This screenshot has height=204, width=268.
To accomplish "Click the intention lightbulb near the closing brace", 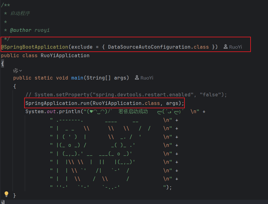I will (6, 194).
